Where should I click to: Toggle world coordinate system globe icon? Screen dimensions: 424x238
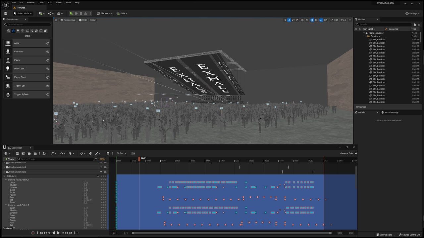coord(302,20)
